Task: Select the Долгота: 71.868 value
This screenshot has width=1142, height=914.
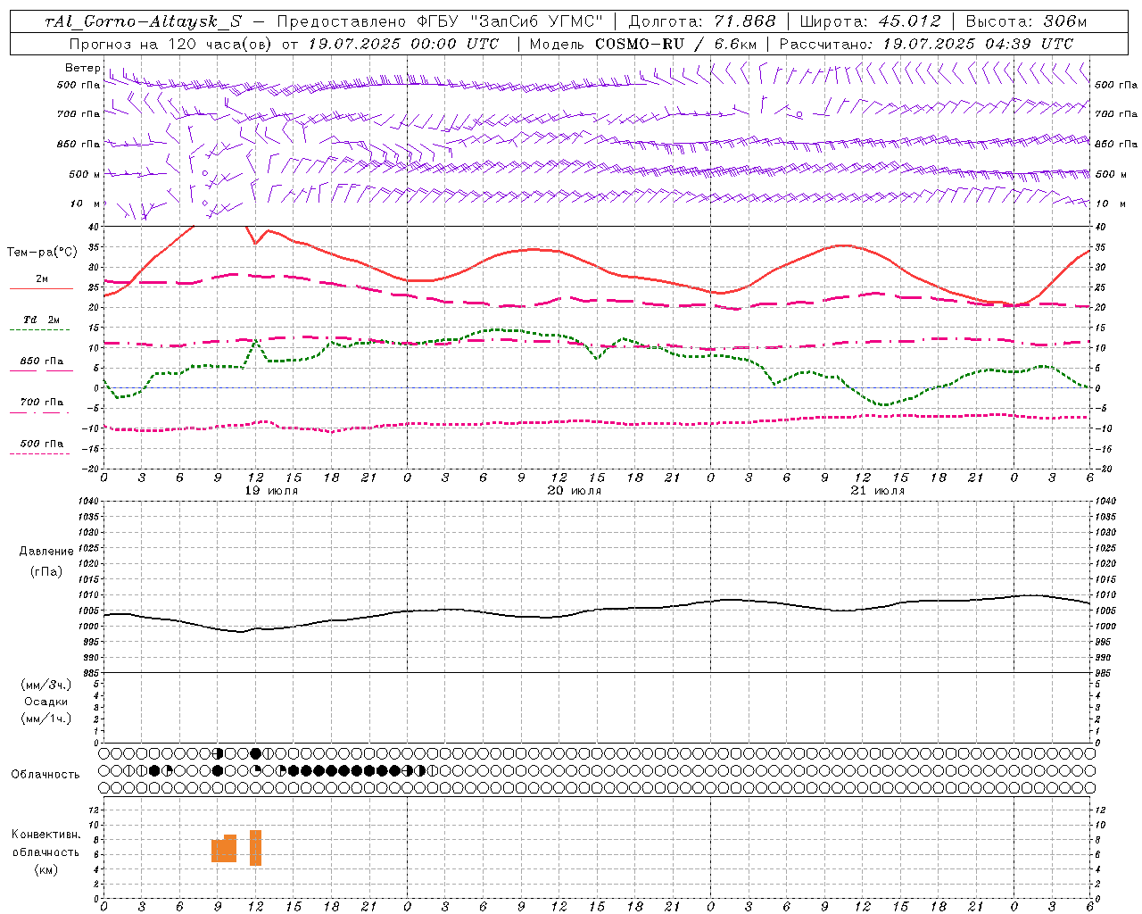Action: tap(702, 22)
